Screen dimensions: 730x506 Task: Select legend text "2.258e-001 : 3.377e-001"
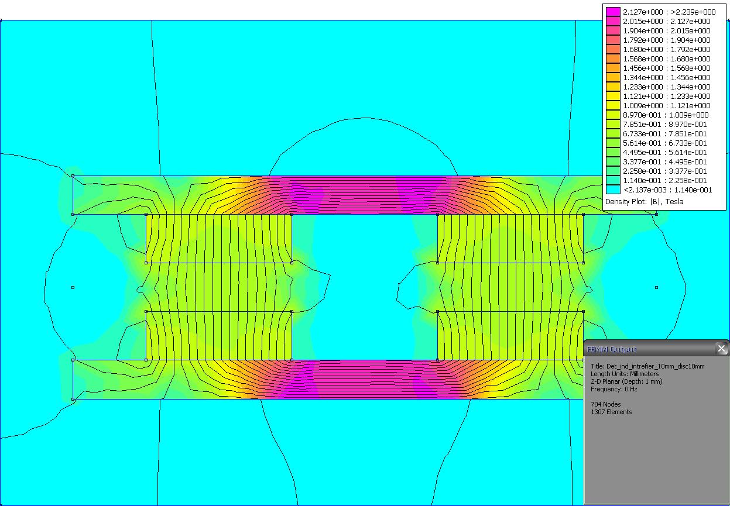tap(665, 171)
